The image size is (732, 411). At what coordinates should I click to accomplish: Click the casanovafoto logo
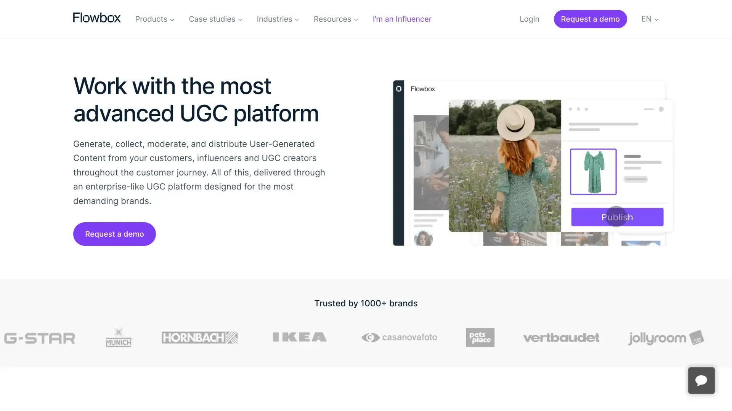[x=399, y=337]
